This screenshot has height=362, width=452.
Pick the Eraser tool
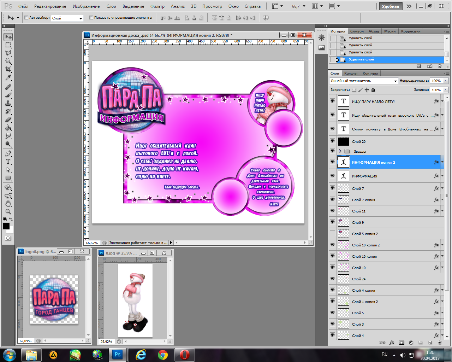pos(8,119)
